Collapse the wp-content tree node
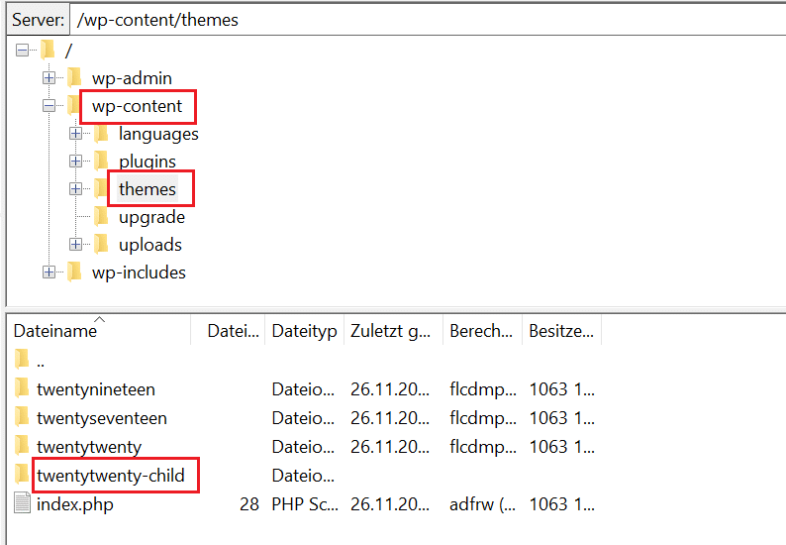The width and height of the screenshot is (786, 545). pyautogui.click(x=49, y=105)
